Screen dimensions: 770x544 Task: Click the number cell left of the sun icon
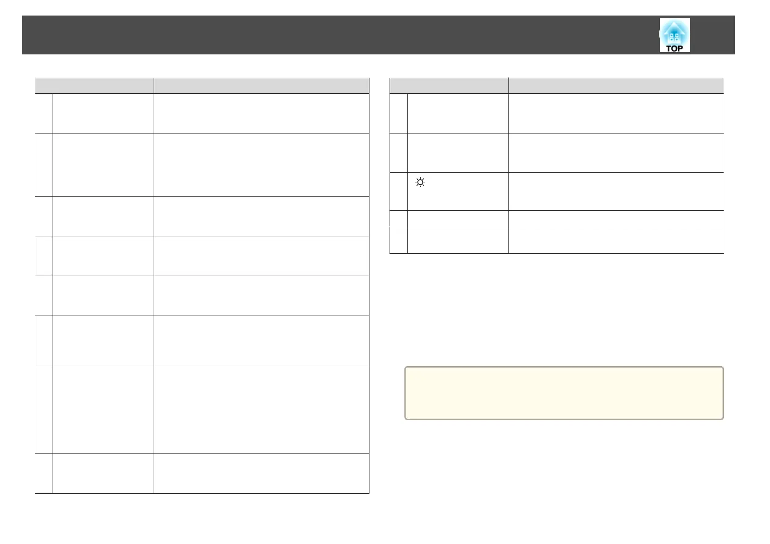(399, 192)
